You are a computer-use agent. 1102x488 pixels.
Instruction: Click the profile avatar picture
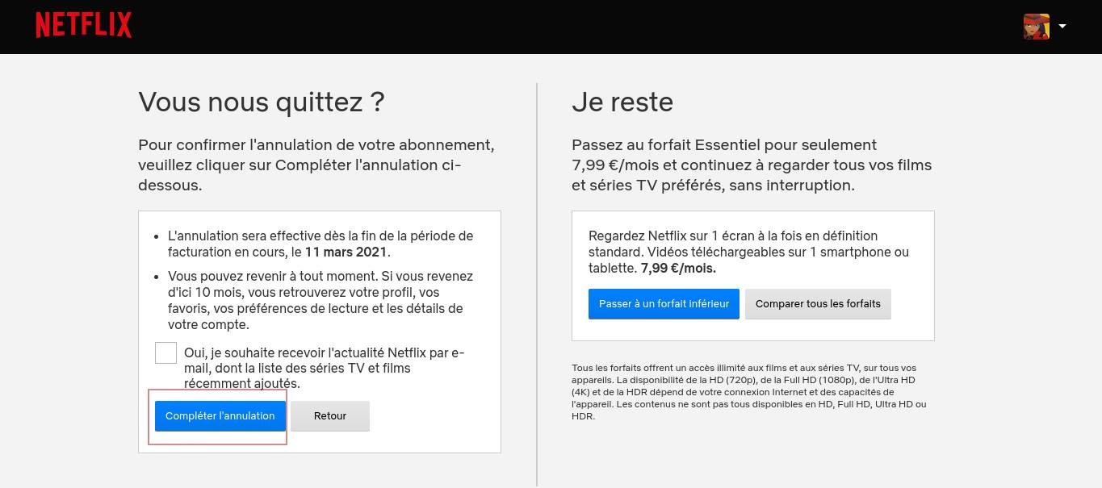(x=1036, y=27)
